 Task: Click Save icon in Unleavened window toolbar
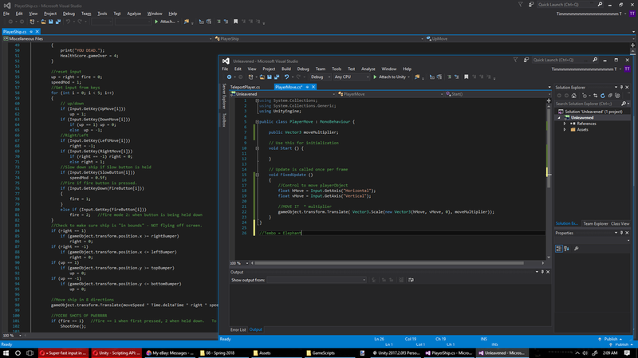point(270,77)
